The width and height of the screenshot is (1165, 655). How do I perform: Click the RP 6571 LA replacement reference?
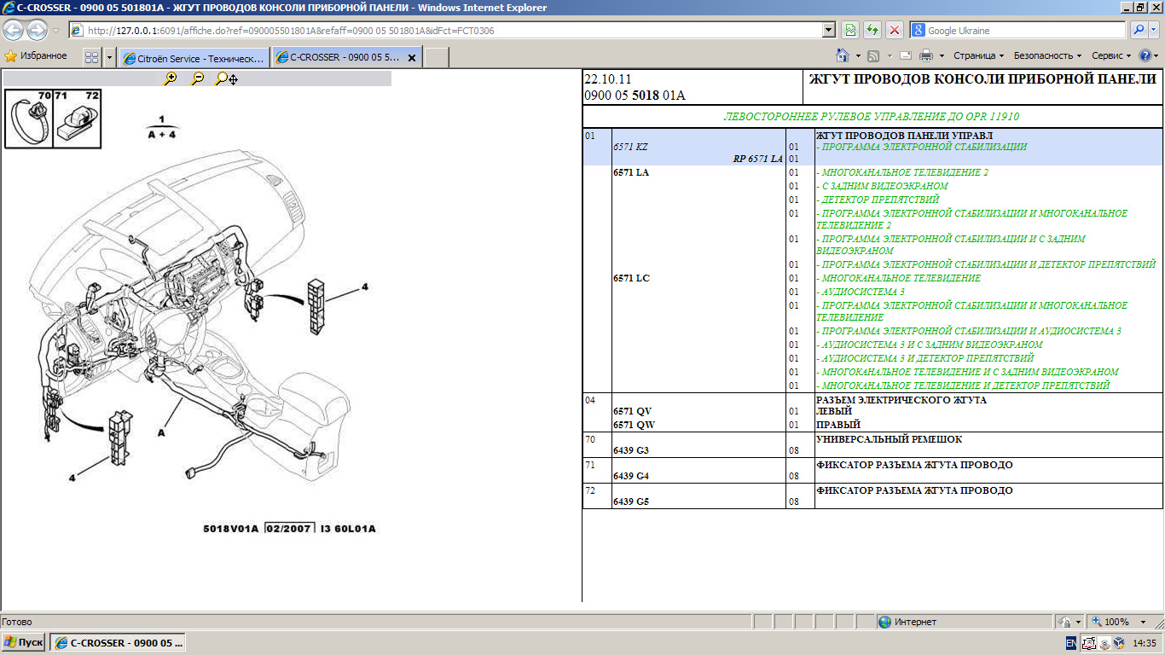758,159
